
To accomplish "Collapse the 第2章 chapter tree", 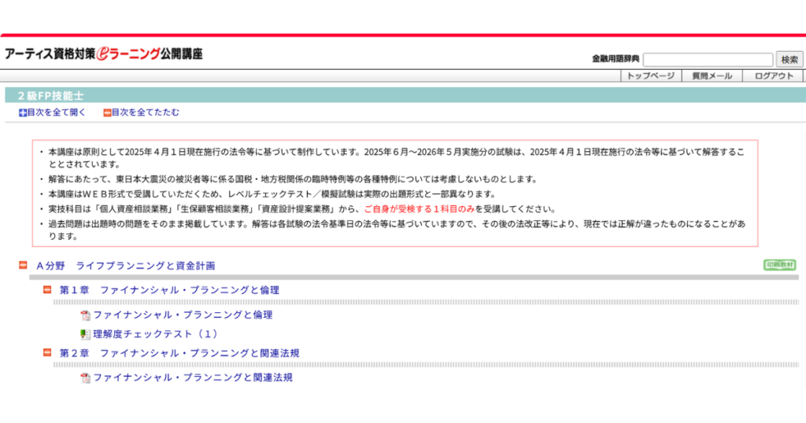I will tap(47, 353).
